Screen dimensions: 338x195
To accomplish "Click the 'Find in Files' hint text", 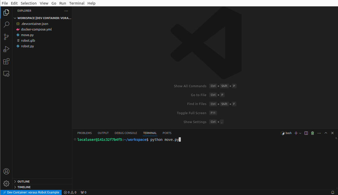I will tap(197, 104).
